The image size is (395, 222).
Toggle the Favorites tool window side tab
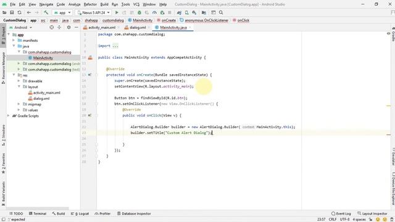3,163
